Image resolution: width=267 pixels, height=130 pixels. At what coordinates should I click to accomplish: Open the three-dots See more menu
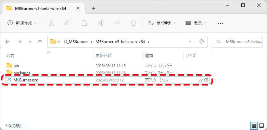220,23
